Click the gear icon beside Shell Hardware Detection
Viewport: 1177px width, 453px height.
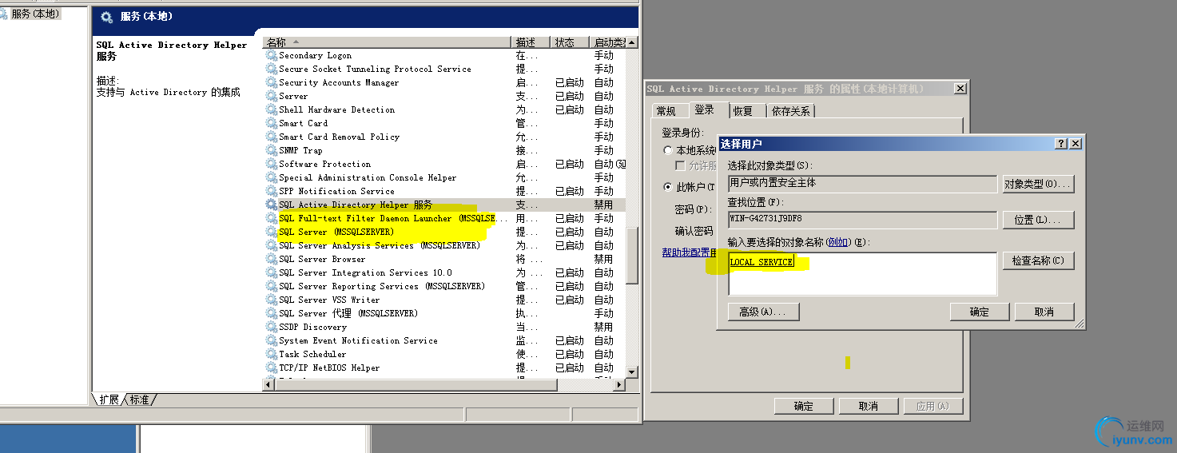[272, 110]
